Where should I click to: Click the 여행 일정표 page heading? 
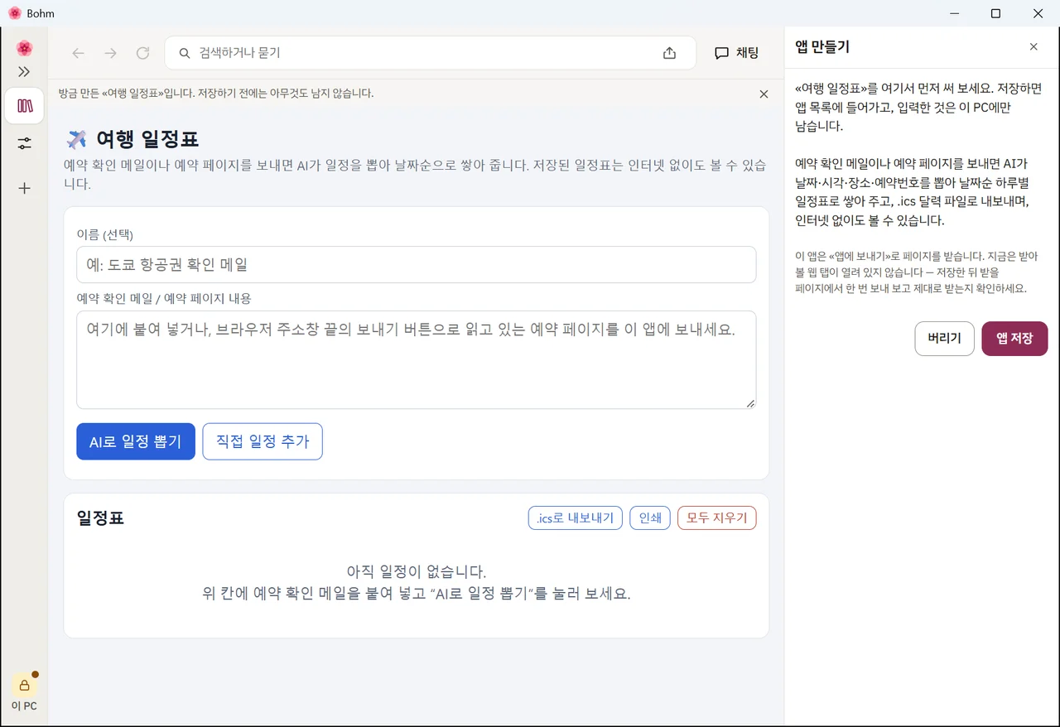147,139
